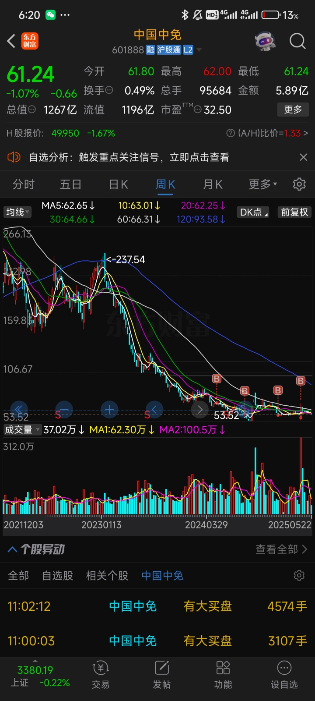315x701 pixels.
Task: Open 查看全部 link
Action: (281, 549)
